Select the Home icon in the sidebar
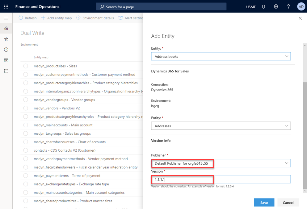This screenshot has width=307, height=209. (x=6, y=28)
